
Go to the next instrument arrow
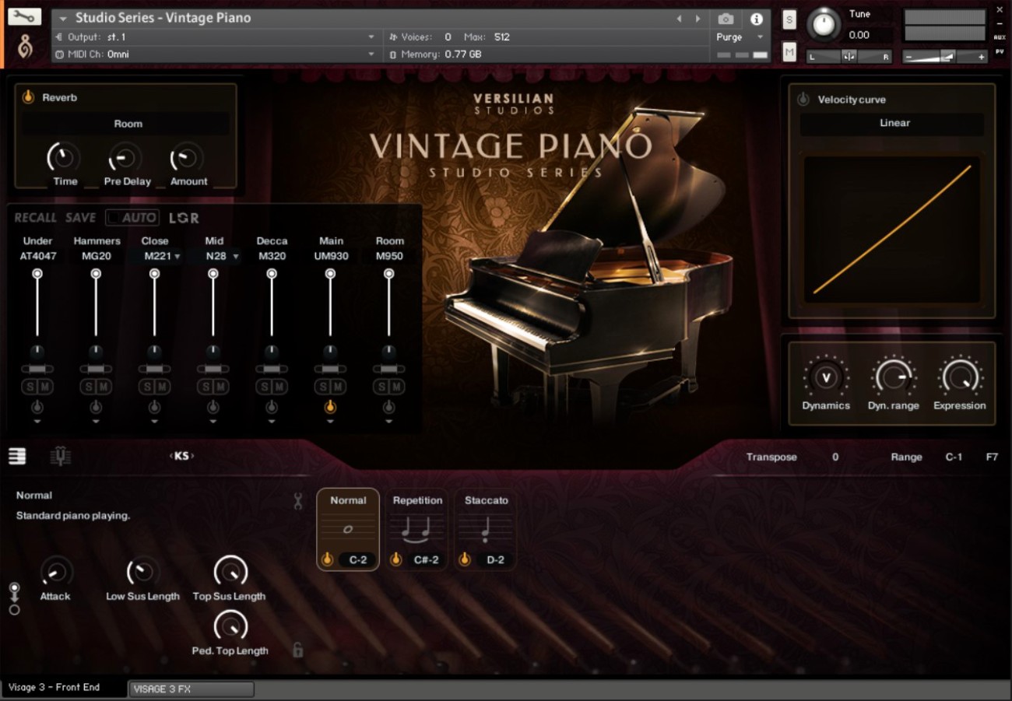(x=698, y=19)
